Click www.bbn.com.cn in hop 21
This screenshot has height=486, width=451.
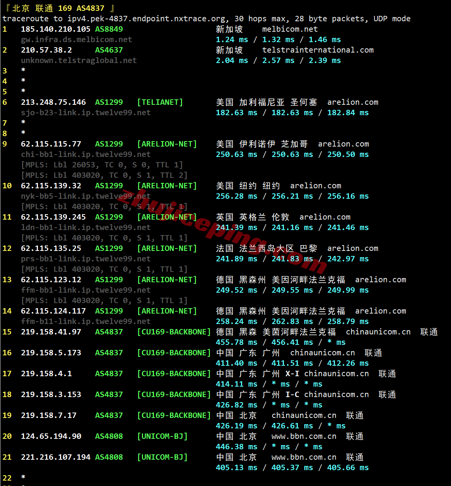(x=304, y=457)
